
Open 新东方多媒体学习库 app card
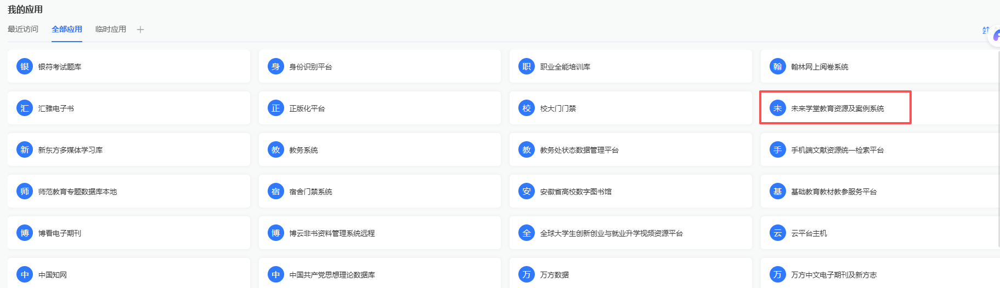(70, 150)
